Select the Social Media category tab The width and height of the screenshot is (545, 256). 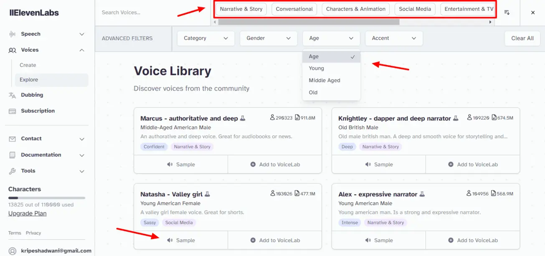[415, 9]
